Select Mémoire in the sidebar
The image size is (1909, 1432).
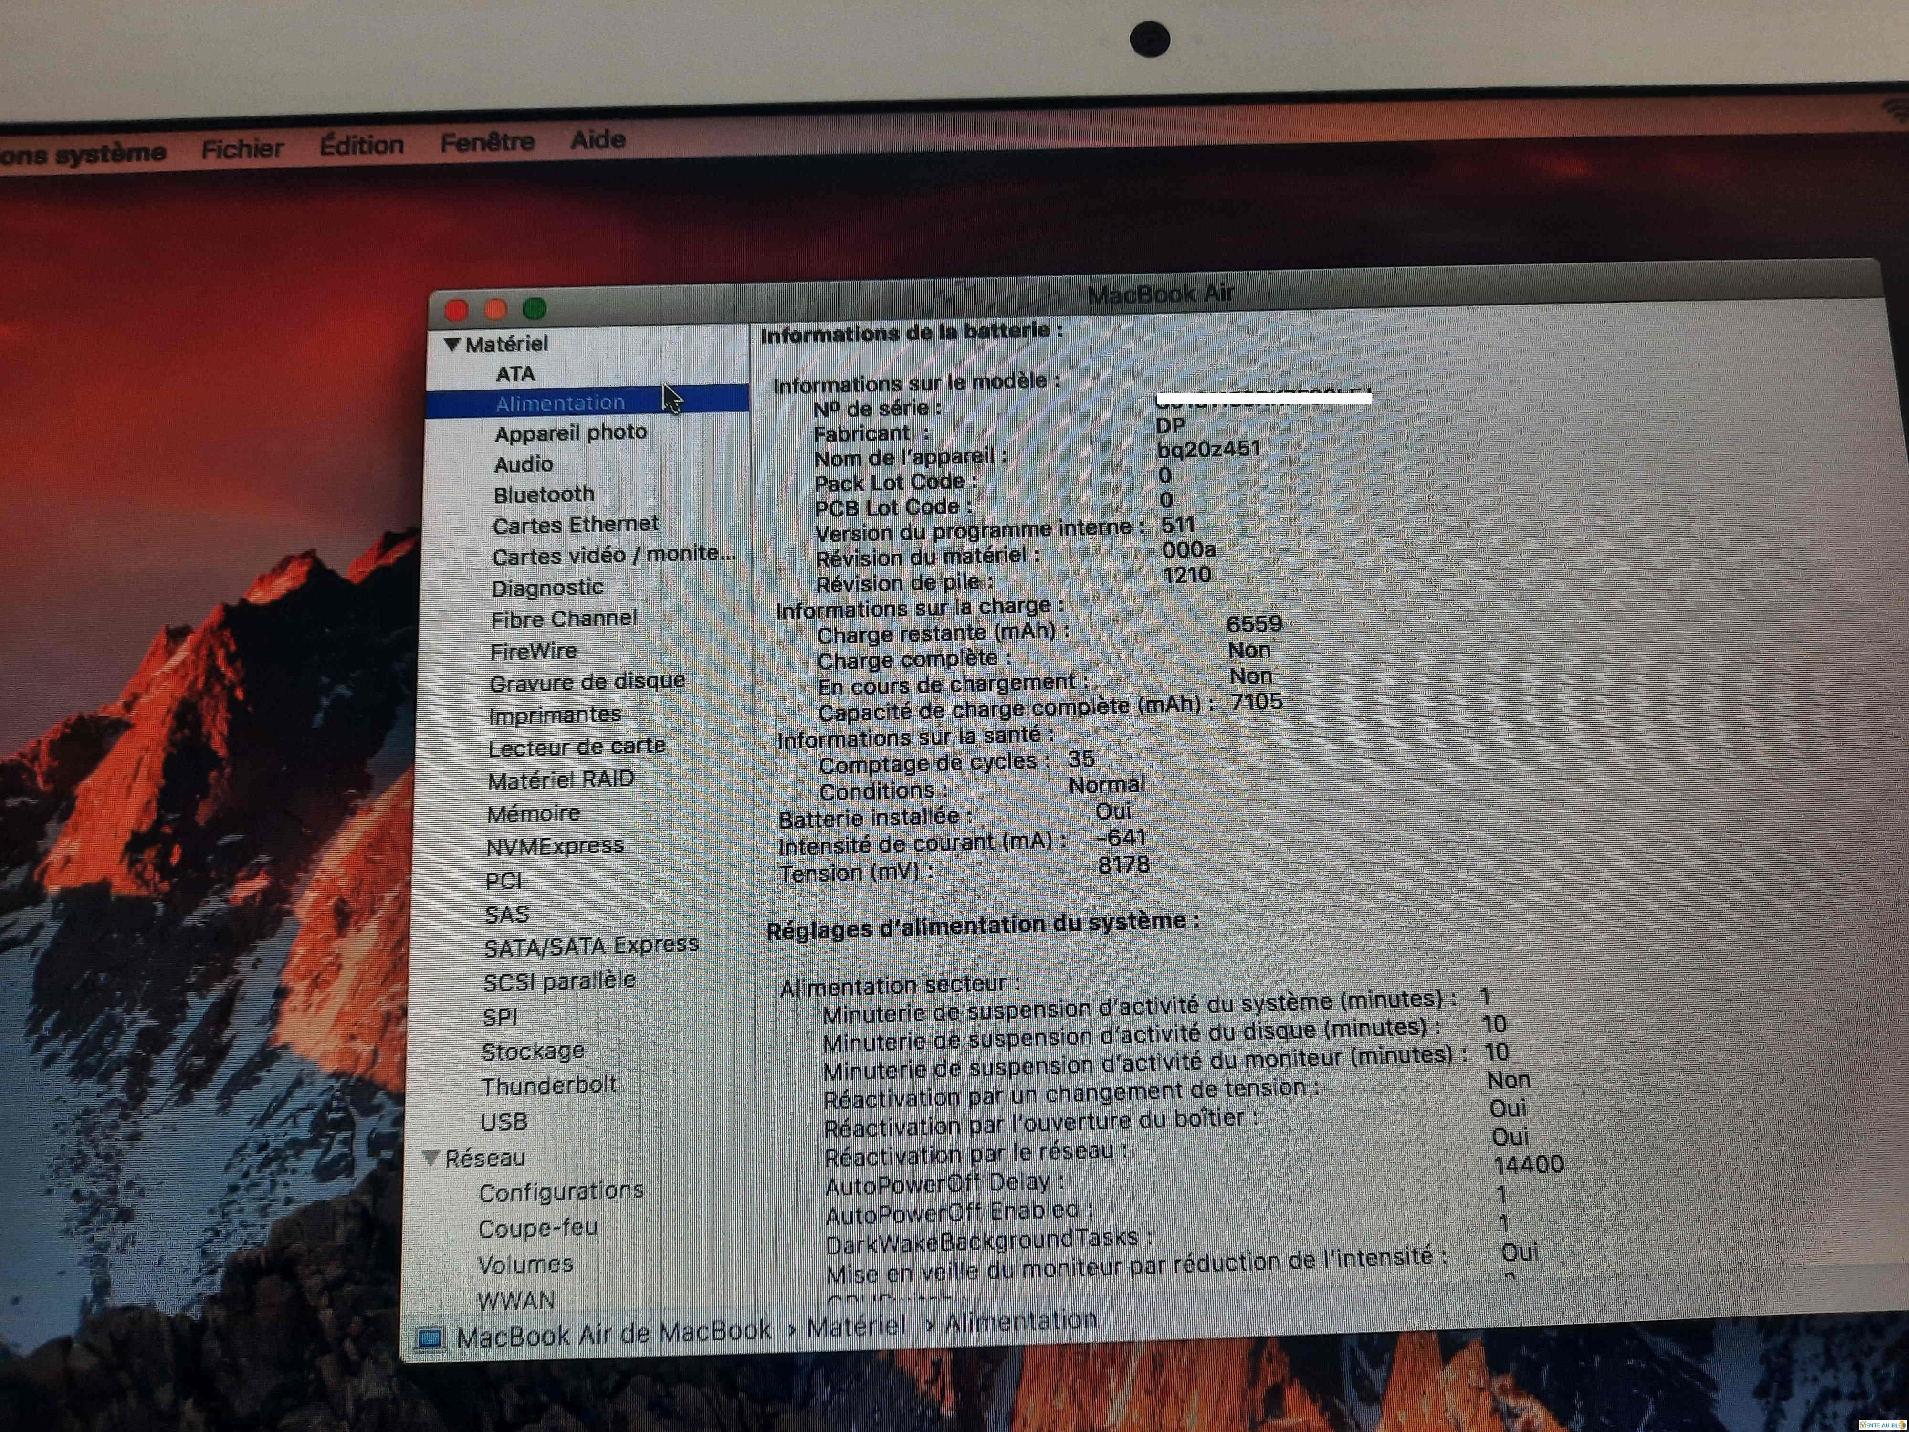pos(534,814)
